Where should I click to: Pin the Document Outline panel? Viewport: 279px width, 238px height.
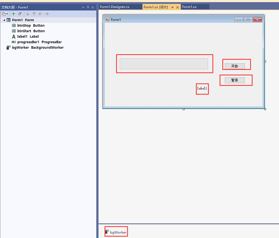pyautogui.click(x=88, y=7)
